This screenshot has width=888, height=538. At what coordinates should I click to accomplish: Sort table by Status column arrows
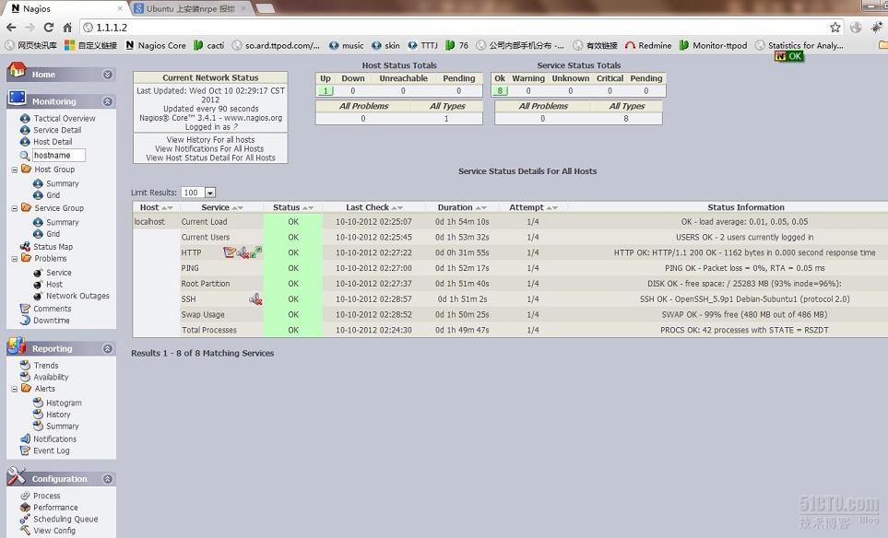307,207
